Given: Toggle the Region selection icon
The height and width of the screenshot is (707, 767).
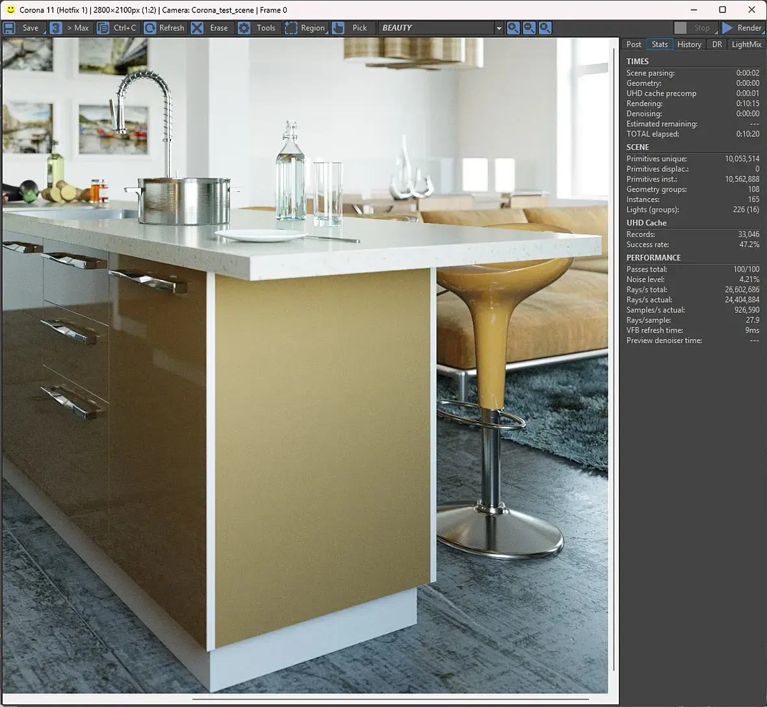Looking at the screenshot, I should pos(291,28).
